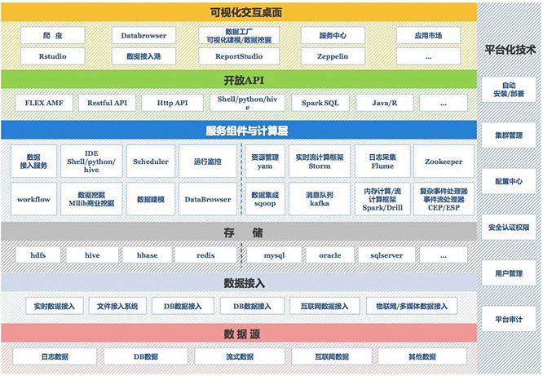This screenshot has width=543, height=376.
Task: Select the hdfs box
Action: click(38, 255)
